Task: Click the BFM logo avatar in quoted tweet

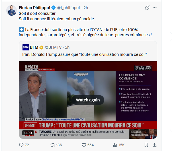Action: tap(25, 47)
